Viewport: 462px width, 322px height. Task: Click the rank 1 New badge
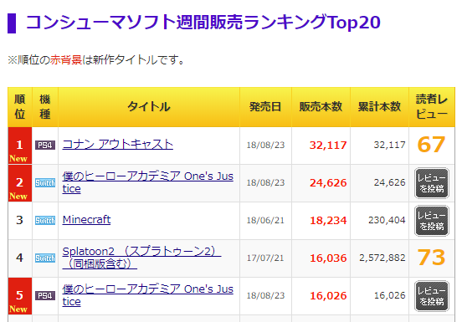(x=18, y=159)
